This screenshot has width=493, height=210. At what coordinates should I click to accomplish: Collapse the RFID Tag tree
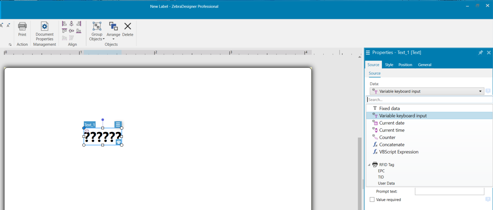(369, 165)
